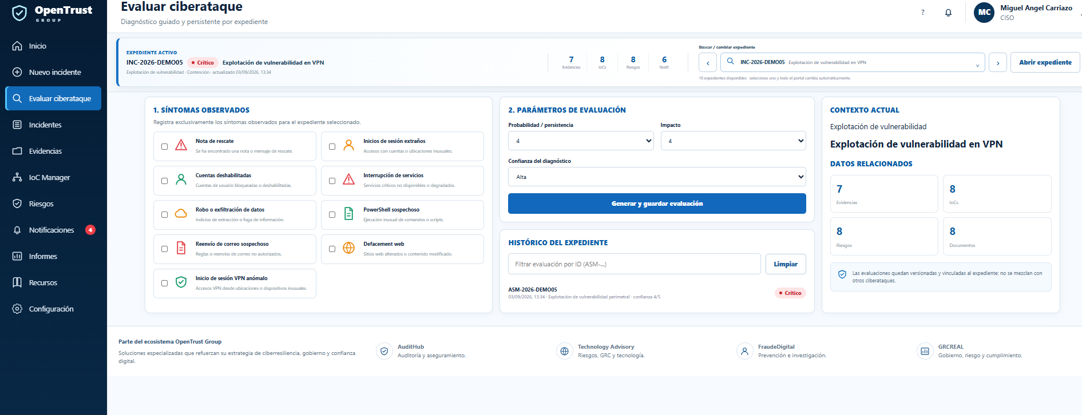Click the Abrir expediente button
Screen dimensions: 1082x415
coord(1045,62)
